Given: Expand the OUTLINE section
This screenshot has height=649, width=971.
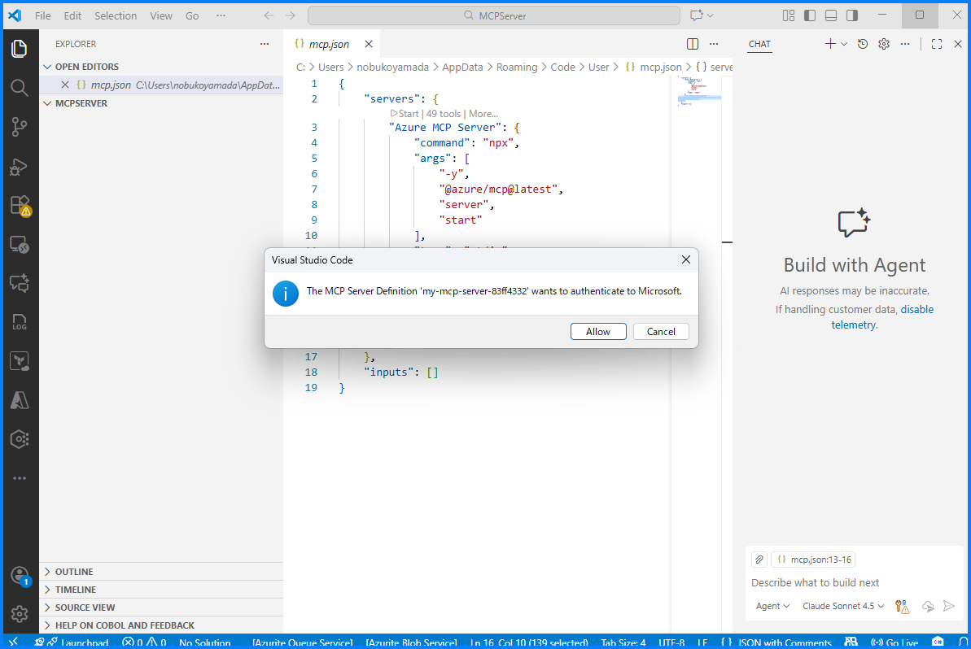Looking at the screenshot, I should point(161,572).
